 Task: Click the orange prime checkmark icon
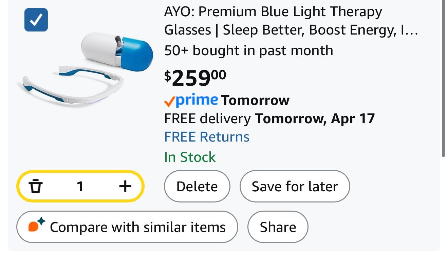click(169, 101)
